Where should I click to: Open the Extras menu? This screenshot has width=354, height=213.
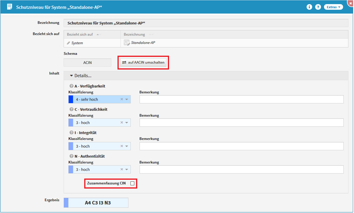coord(333,7)
